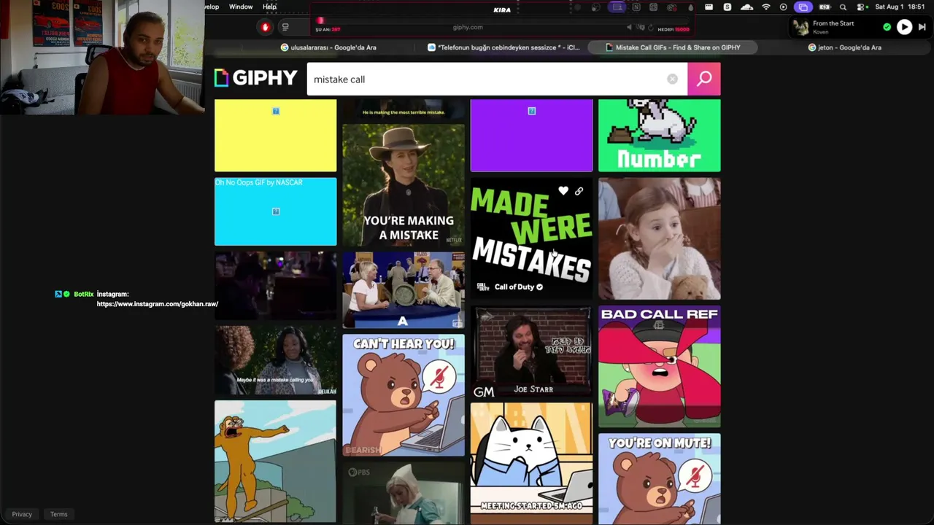Copy link of the Made Were Mistakes GIF

(x=579, y=191)
